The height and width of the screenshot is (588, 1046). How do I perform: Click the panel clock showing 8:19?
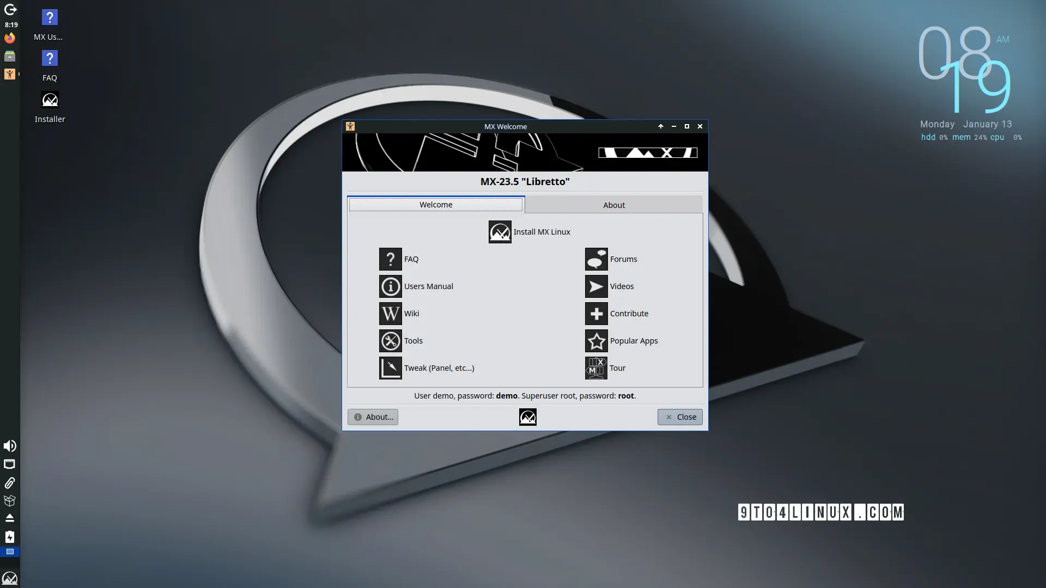coord(11,24)
